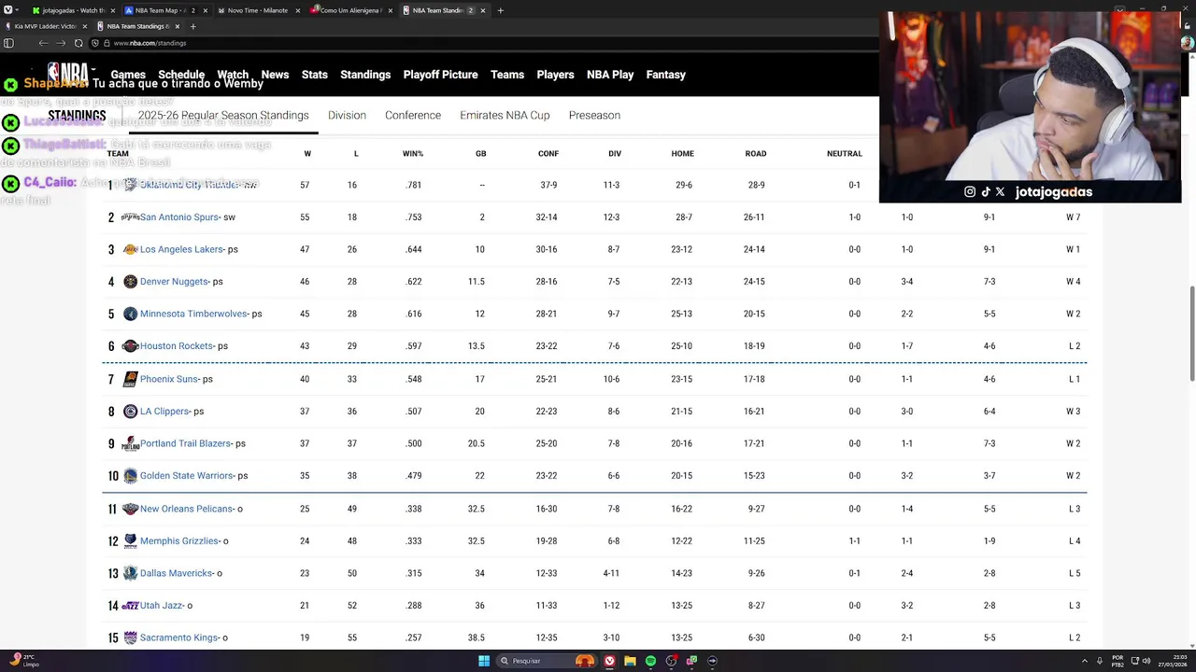Click the Denver Nuggets team logo
This screenshot has height=672, width=1196.
click(130, 282)
